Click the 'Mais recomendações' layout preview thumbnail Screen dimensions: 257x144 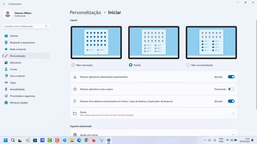(x=211, y=42)
